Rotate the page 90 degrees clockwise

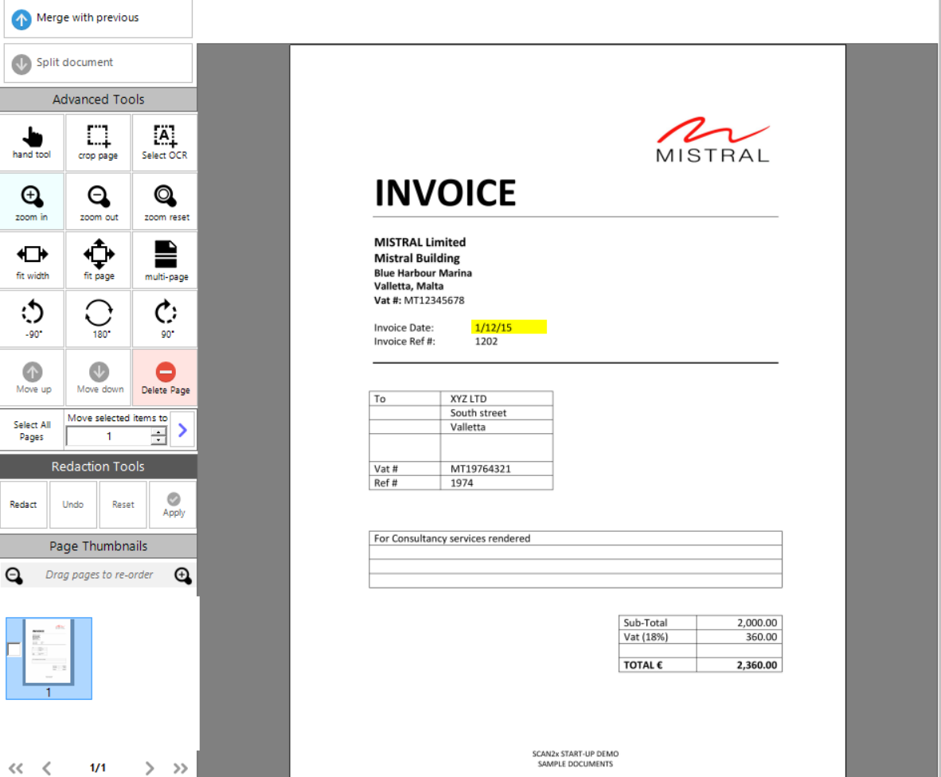(x=165, y=318)
